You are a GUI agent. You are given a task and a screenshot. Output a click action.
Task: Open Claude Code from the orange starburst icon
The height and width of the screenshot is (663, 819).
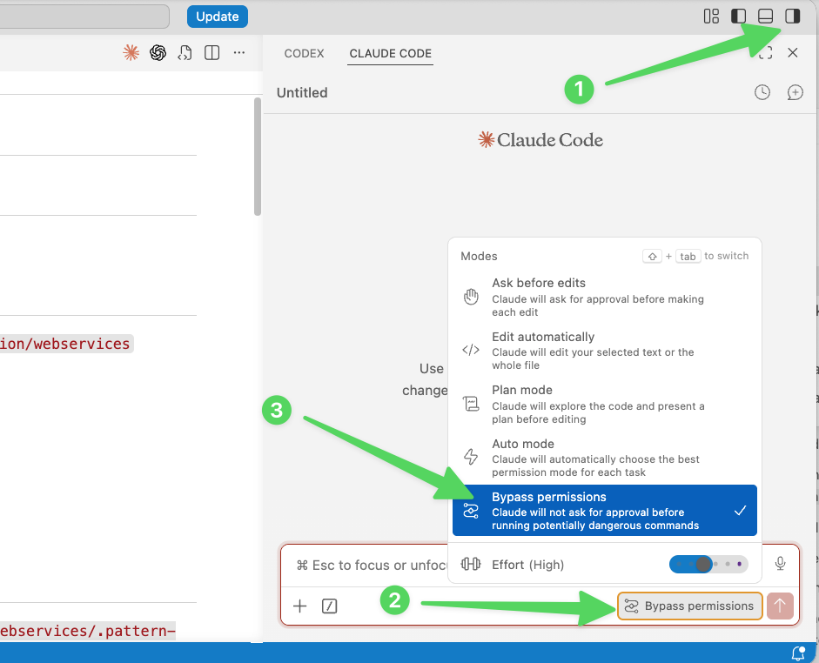(x=131, y=53)
